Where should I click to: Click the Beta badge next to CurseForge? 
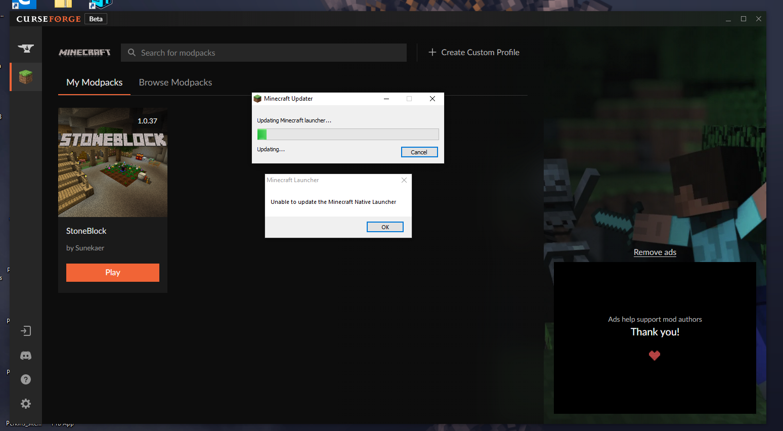96,19
